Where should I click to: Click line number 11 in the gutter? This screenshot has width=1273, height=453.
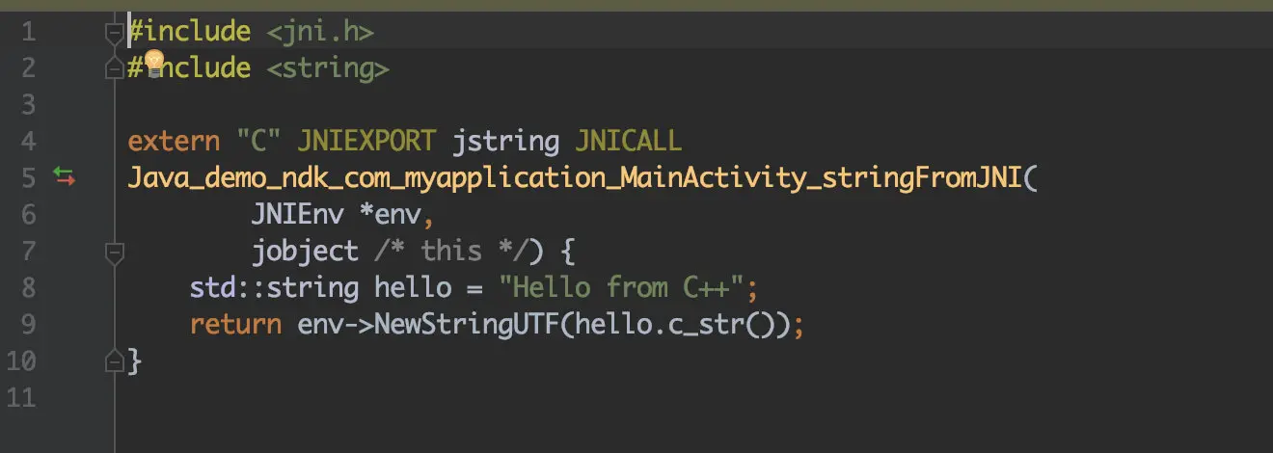pos(20,398)
